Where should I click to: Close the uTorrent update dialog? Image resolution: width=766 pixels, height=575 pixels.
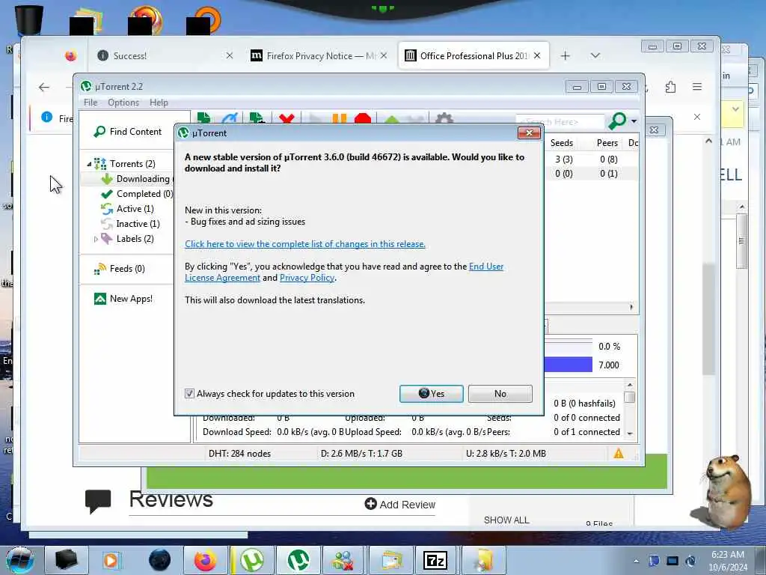pos(529,133)
